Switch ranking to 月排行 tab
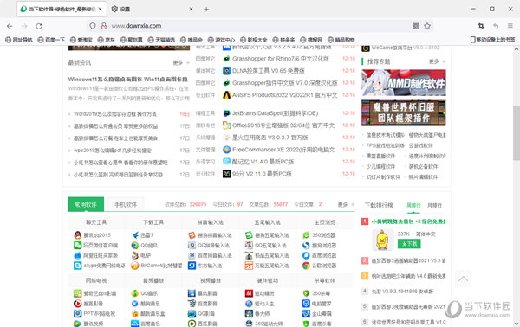The width and height of the screenshot is (520, 327). [x=434, y=206]
